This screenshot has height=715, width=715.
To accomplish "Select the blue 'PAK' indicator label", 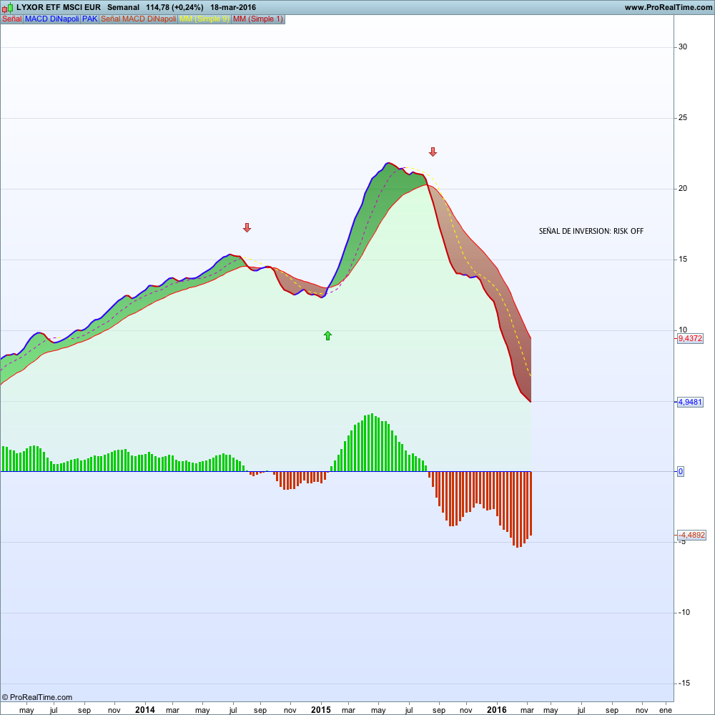I will pyautogui.click(x=90, y=19).
